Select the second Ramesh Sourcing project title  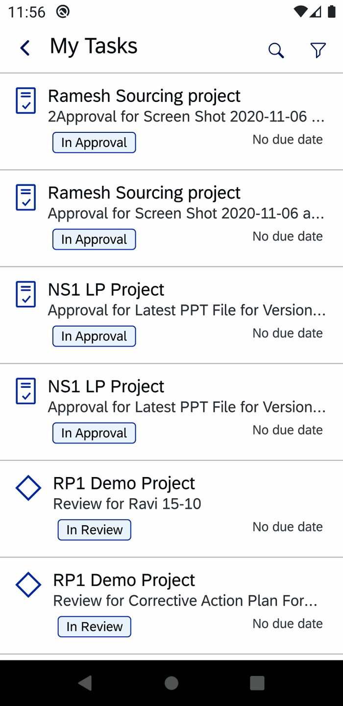[x=144, y=193]
